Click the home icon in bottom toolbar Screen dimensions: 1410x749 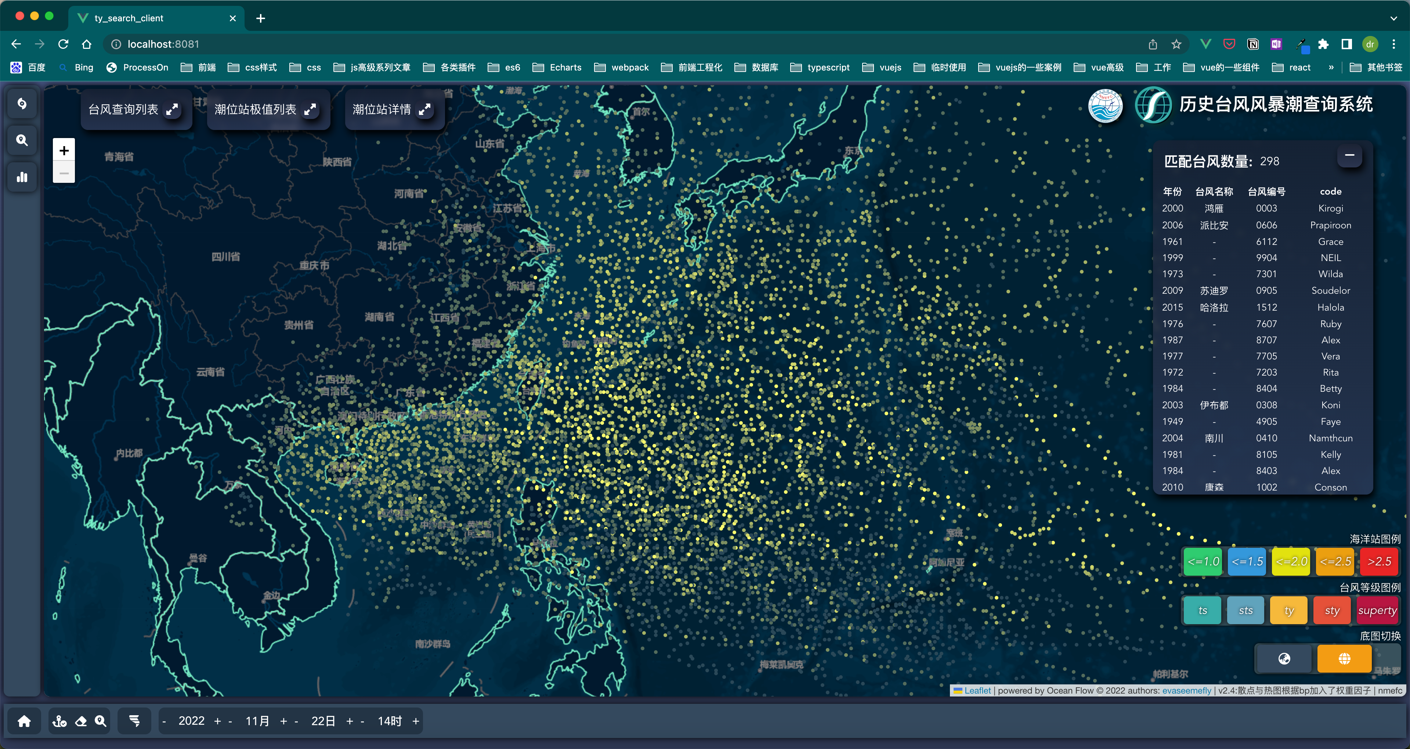coord(24,721)
